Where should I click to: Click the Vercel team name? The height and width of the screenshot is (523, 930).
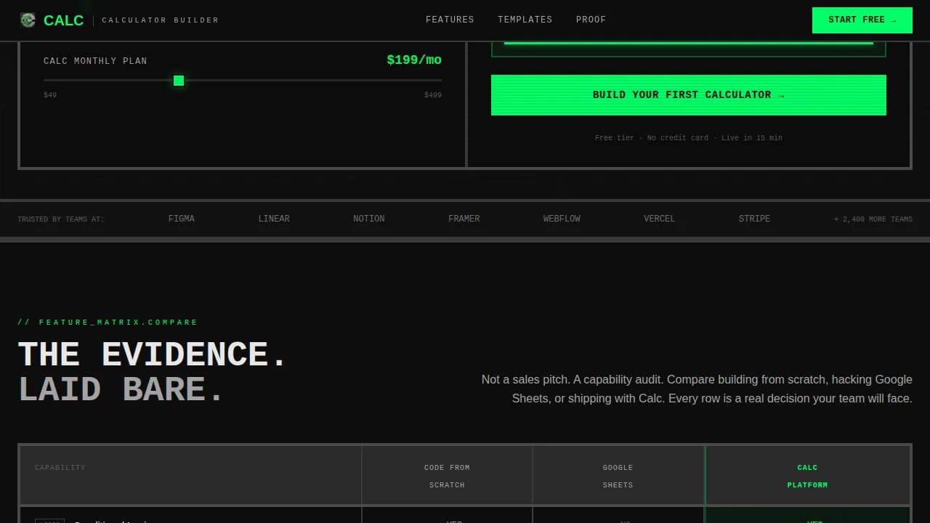[659, 219]
